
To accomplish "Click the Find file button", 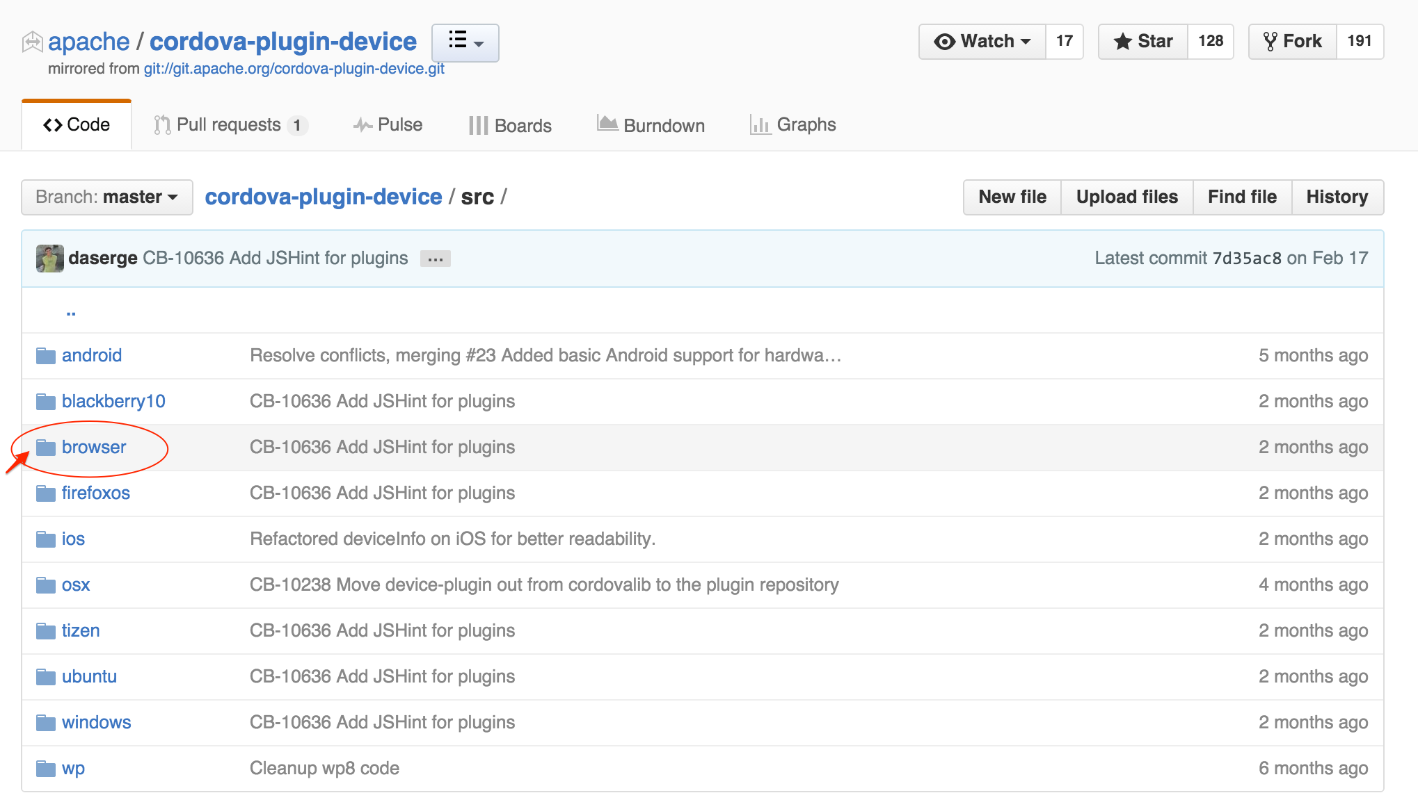I will 1243,197.
